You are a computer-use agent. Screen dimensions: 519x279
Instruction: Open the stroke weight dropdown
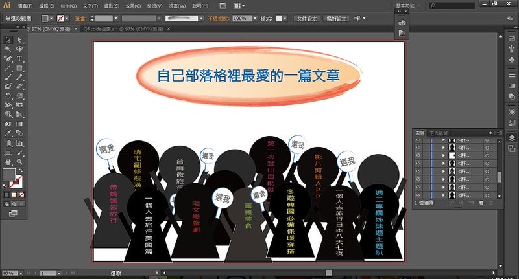click(x=116, y=19)
